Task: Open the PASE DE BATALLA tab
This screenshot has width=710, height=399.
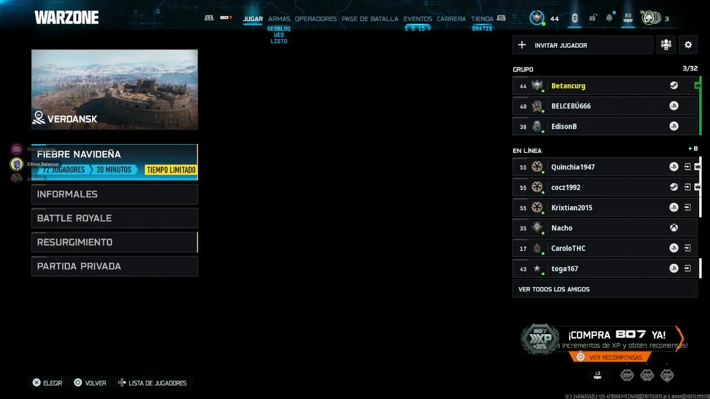Action: [370, 19]
